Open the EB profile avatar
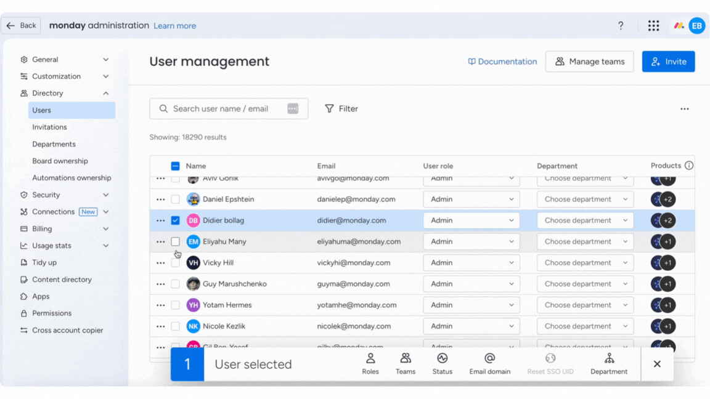 [x=697, y=26]
